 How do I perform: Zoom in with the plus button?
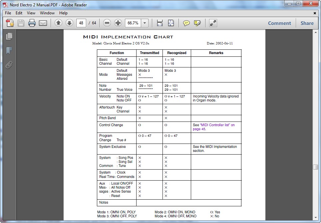(118, 23)
